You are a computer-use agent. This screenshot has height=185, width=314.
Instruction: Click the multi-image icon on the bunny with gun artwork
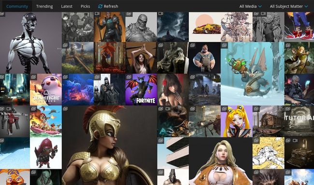click(224, 45)
